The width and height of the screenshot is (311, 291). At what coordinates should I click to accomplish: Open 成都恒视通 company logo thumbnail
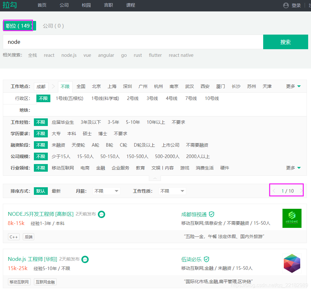coord(292,218)
